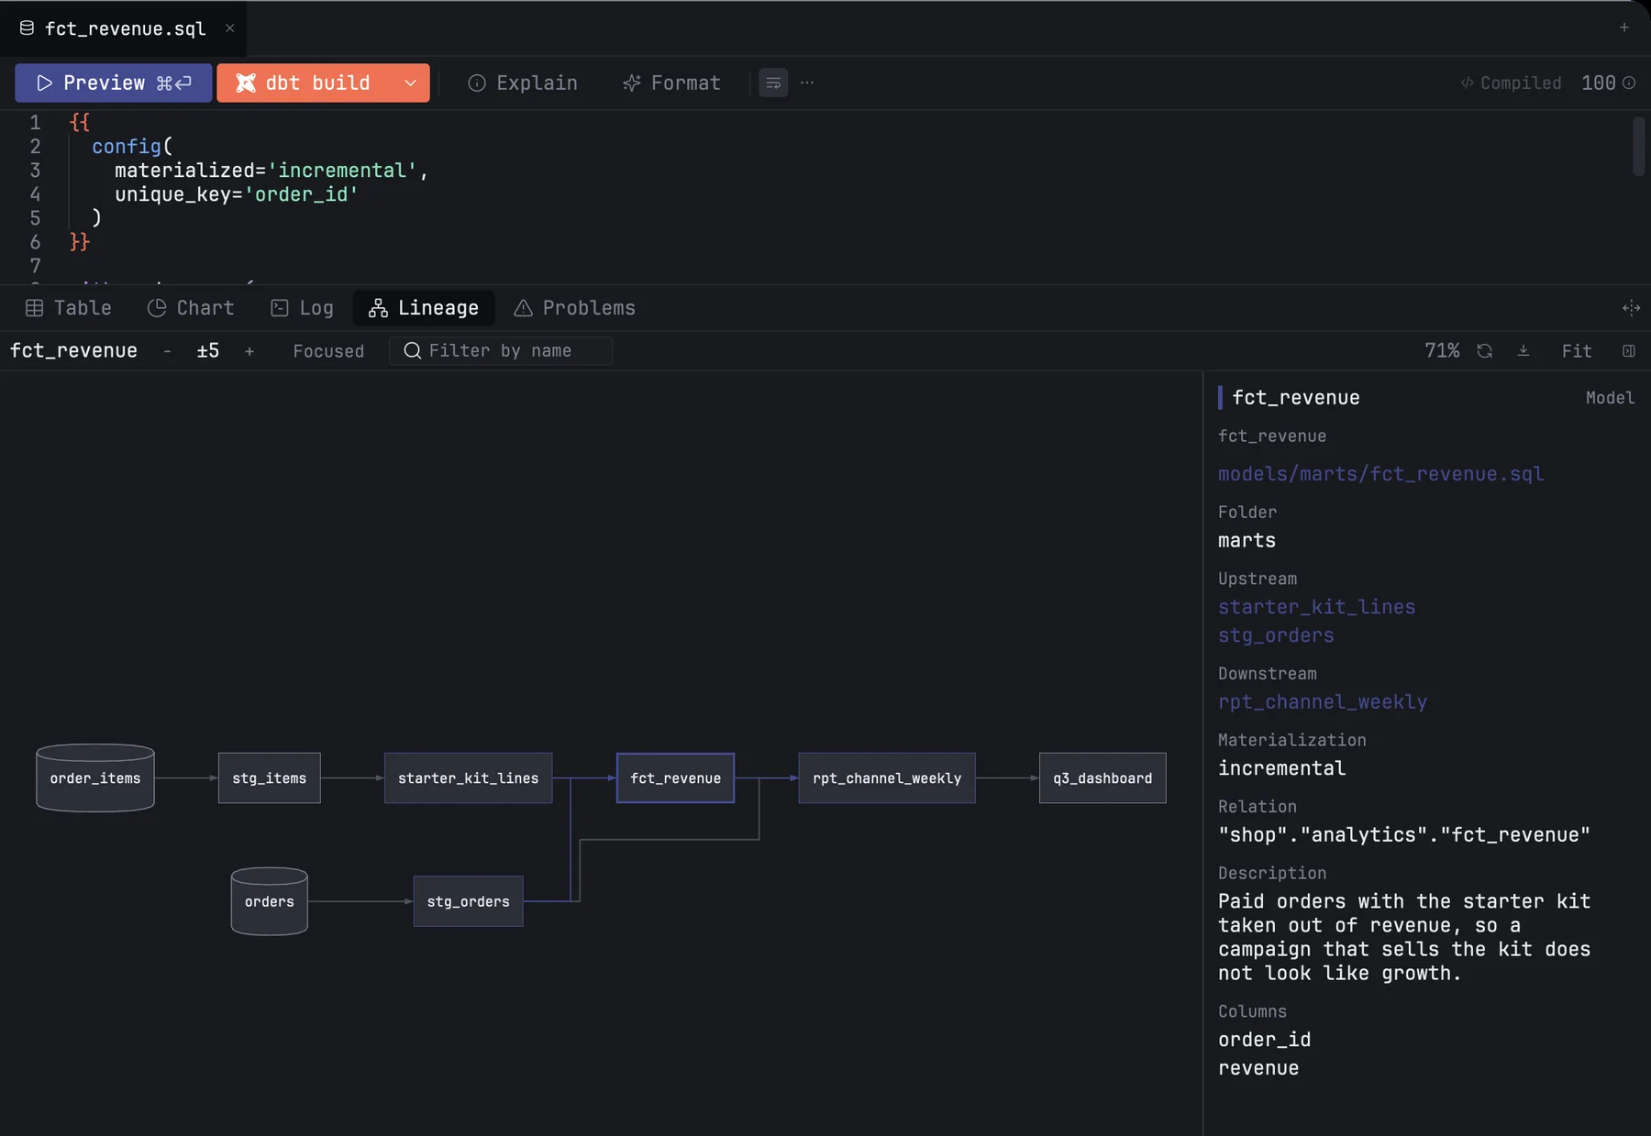Click the Filter by name field
The image size is (1651, 1136).
click(501, 351)
